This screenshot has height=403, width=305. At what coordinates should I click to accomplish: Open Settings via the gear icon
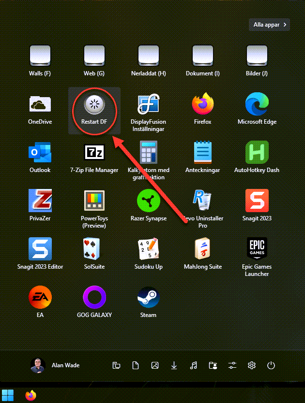point(251,365)
